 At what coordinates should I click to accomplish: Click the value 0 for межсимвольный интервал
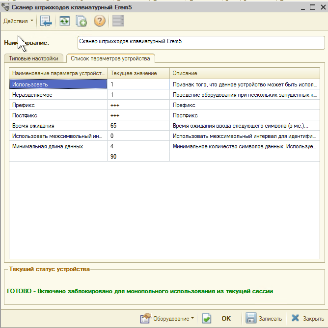click(138, 136)
